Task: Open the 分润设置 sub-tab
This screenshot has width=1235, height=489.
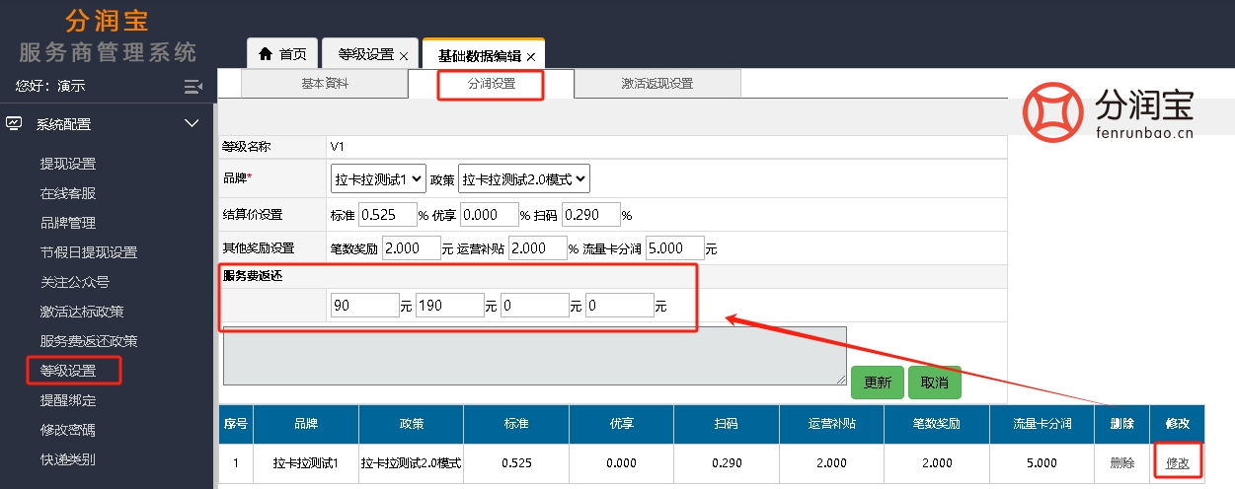Action: pos(491,84)
